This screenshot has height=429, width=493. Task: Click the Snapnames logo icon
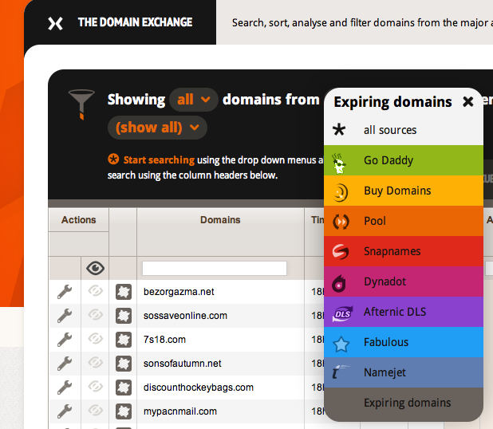point(341,252)
